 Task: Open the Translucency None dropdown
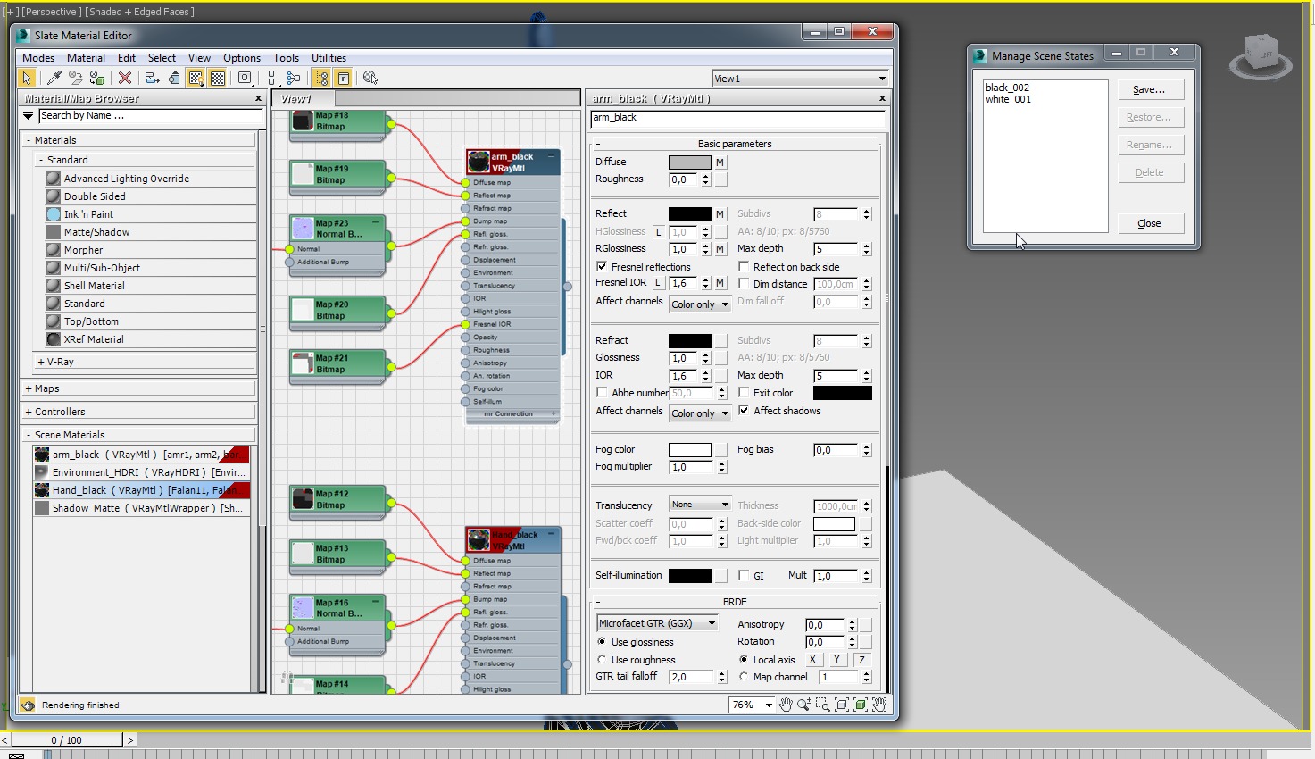[700, 505]
